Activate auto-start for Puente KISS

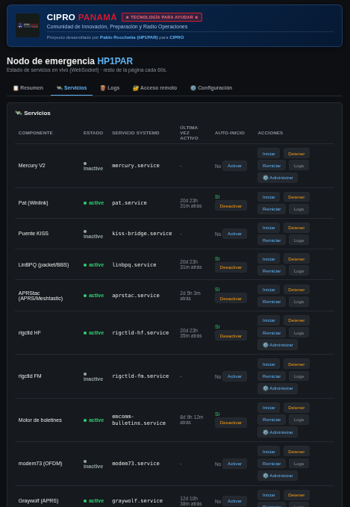pyautogui.click(x=234, y=234)
